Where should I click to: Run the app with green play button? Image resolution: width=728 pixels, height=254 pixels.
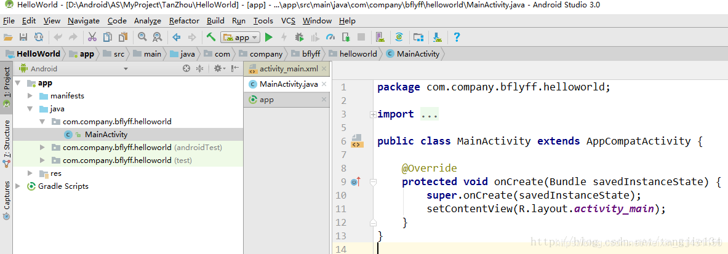[269, 37]
